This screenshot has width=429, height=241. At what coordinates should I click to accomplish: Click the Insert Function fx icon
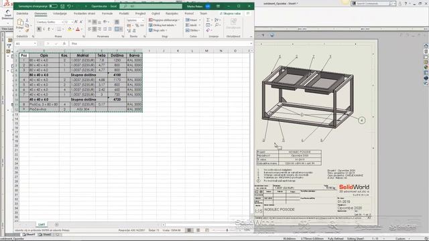(x=64, y=44)
